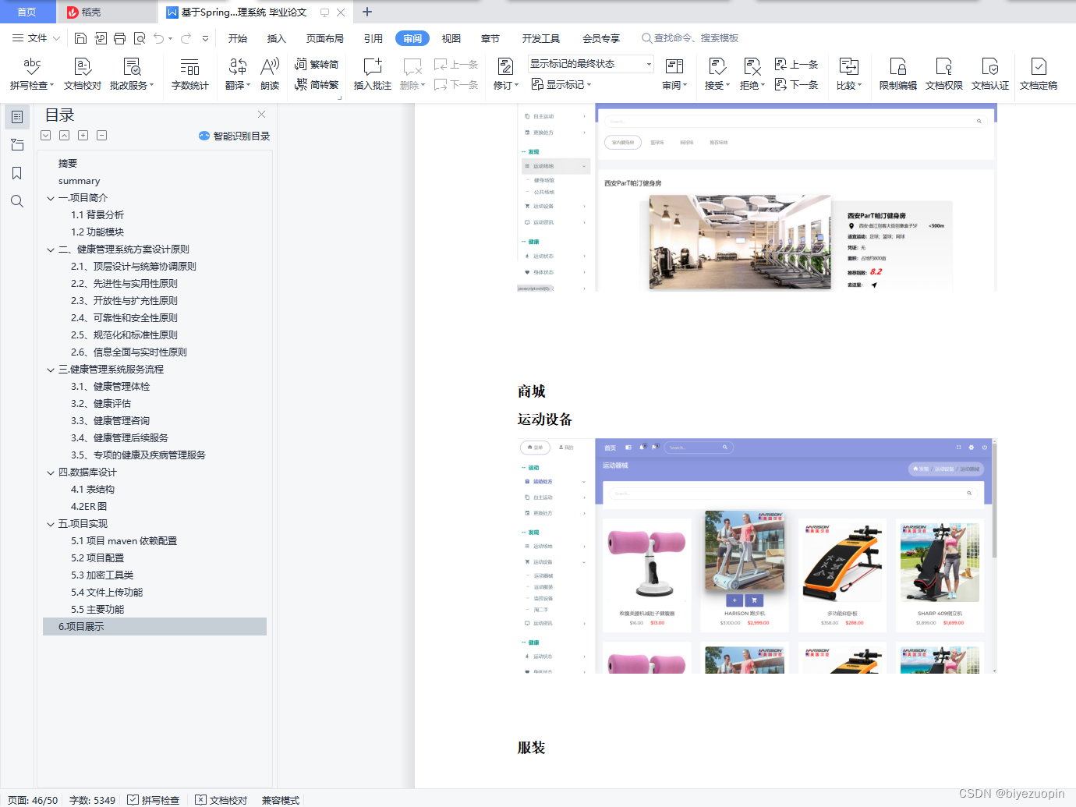Click the fitness equipment shop screenshot in document
This screenshot has height=807, width=1076.
(x=756, y=555)
